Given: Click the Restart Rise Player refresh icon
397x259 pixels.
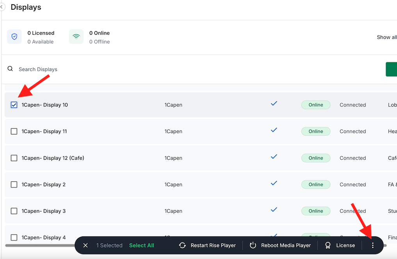Looking at the screenshot, I should 182,245.
